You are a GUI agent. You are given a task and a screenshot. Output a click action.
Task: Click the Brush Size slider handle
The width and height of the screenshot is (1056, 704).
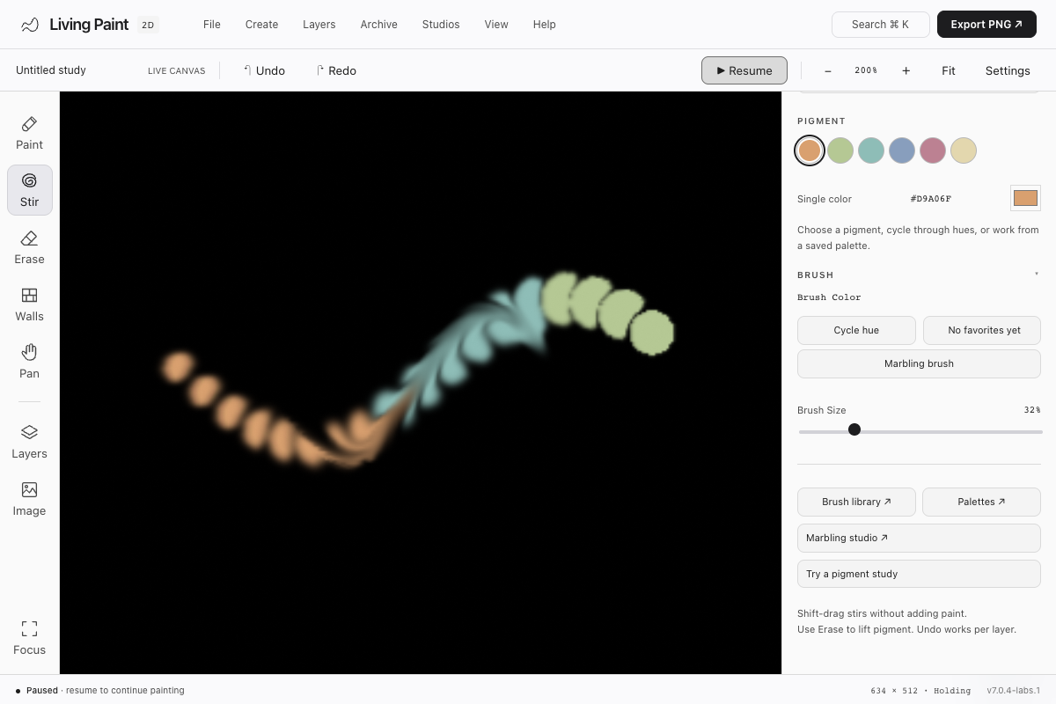[x=854, y=429]
